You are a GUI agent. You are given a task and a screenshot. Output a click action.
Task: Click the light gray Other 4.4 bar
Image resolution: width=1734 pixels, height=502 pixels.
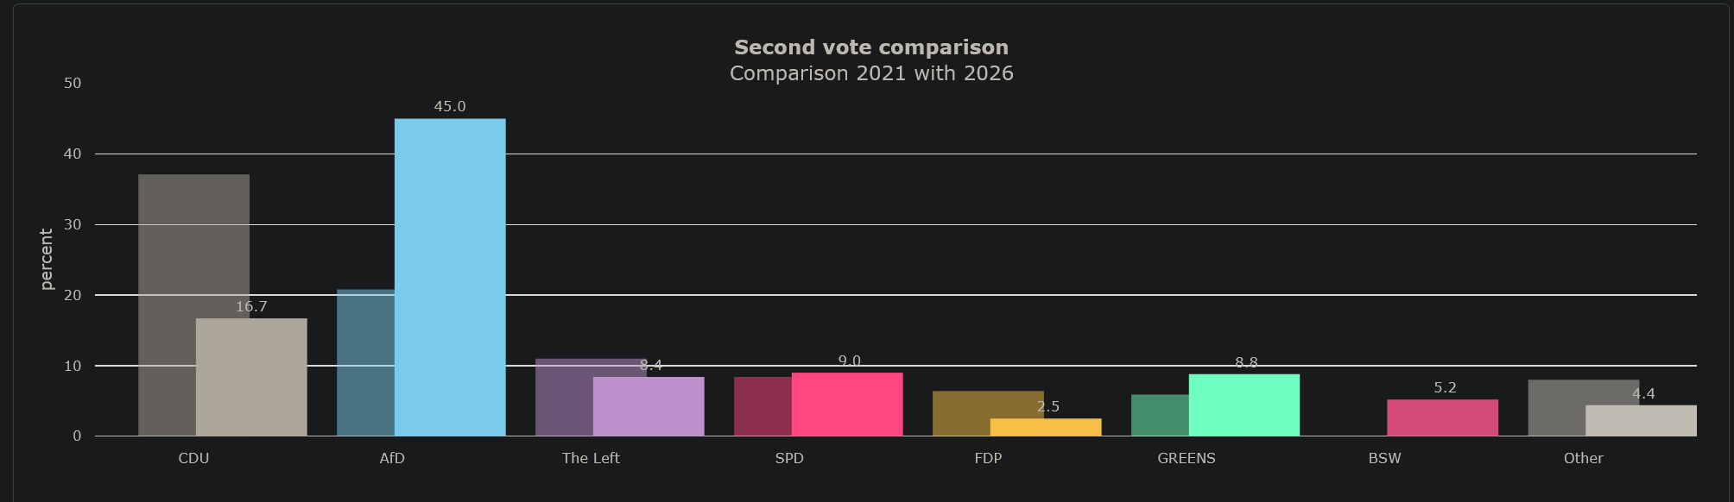point(1641,420)
